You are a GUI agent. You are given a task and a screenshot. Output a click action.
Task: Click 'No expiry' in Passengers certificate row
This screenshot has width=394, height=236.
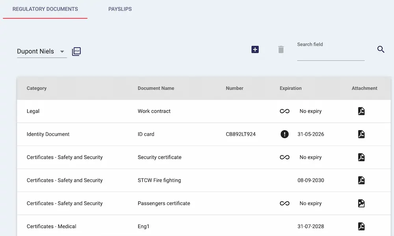click(310, 203)
